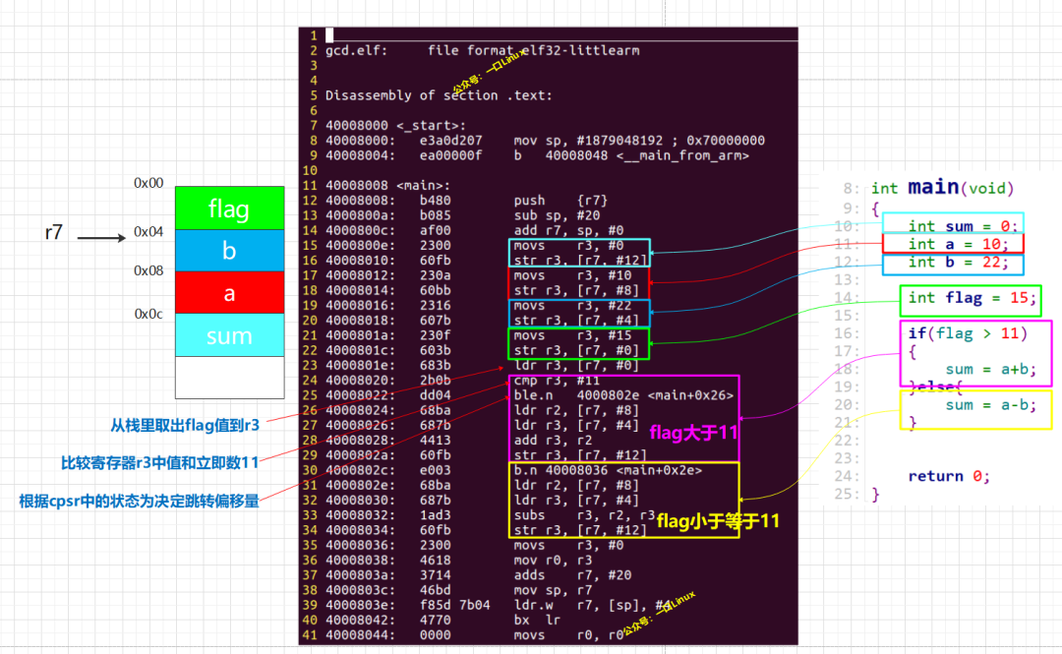
Task: Click the 'add r3, r2' instruction
Action: pyautogui.click(x=553, y=440)
